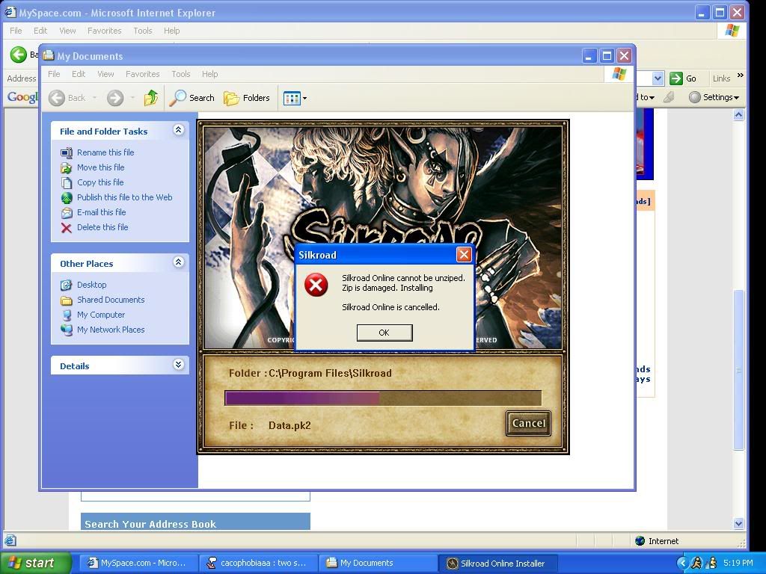Open Edit menu in My Documents window
Screen dimensions: 766x574
[x=78, y=74]
